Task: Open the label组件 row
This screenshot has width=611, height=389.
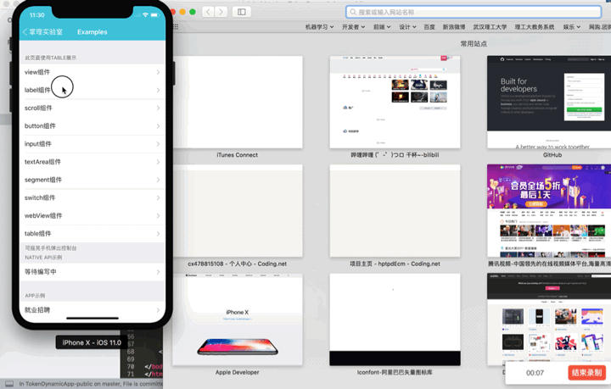Action: click(92, 90)
